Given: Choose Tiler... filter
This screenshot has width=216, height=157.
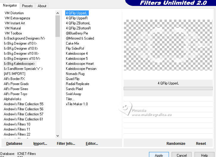Looking at the screenshot, I should [70, 99].
